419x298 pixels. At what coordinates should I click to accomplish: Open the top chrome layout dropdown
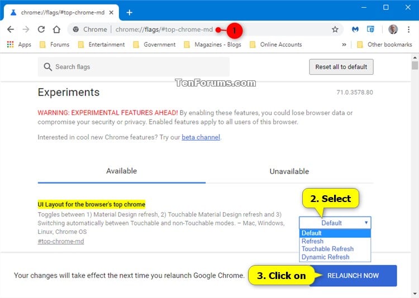335,223
